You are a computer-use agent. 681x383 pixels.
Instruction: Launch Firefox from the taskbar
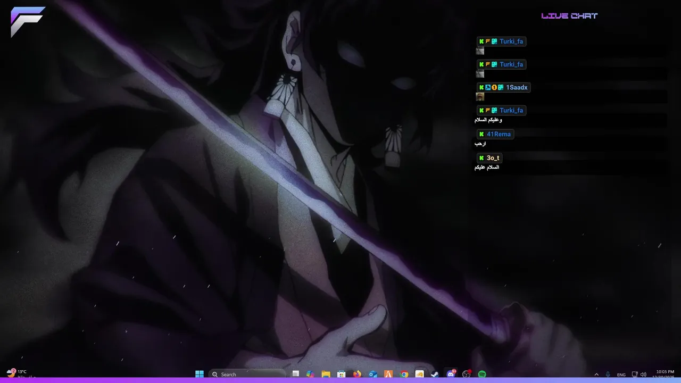pyautogui.click(x=357, y=374)
